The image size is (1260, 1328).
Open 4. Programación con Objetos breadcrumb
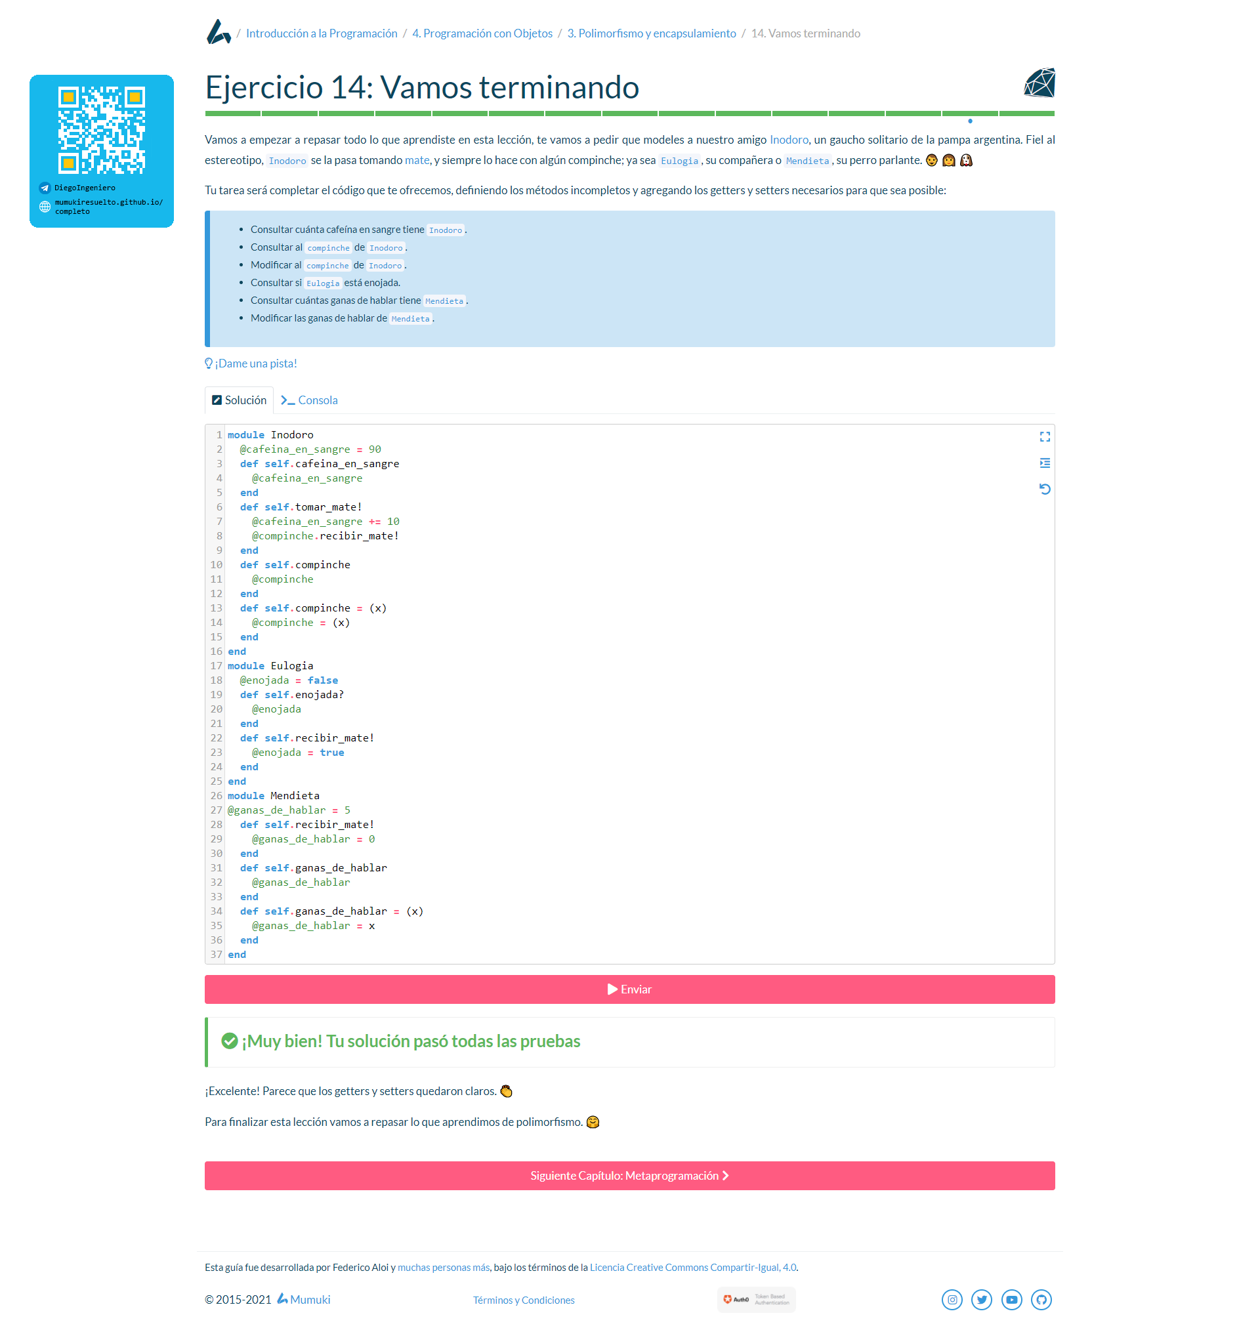(x=482, y=33)
